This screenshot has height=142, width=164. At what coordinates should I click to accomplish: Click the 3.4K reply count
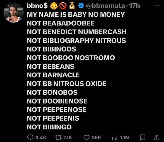click(x=41, y=137)
